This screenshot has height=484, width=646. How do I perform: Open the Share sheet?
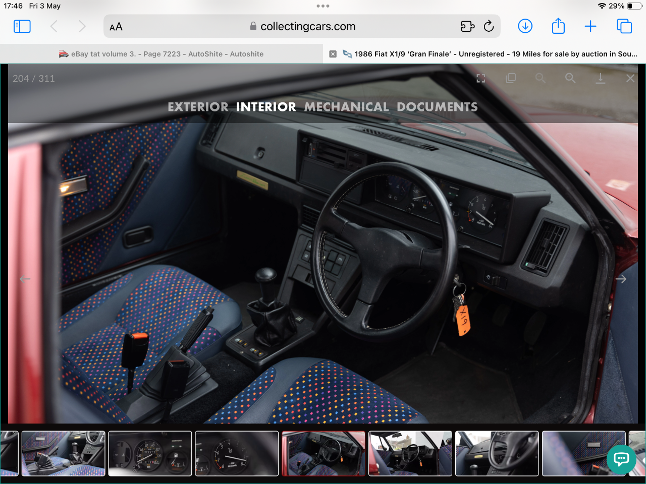point(558,26)
